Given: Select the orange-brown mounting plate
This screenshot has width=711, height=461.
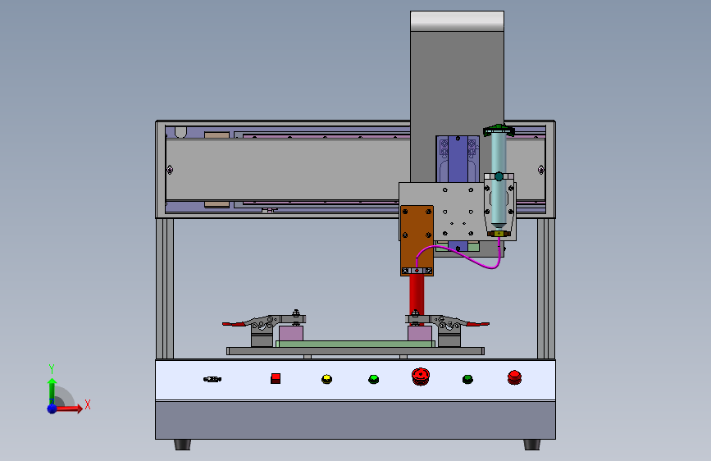Looking at the screenshot, I should pos(417,240).
